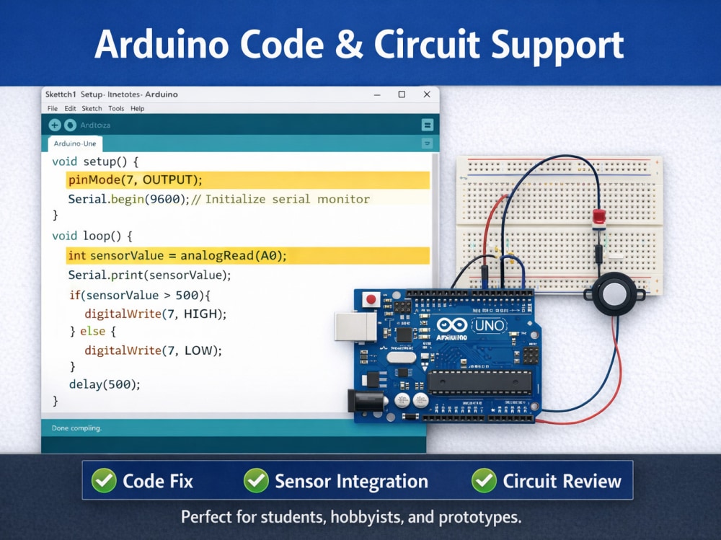721x540 pixels.
Task: Click the plus icon in the toolbar
Action: [x=55, y=125]
